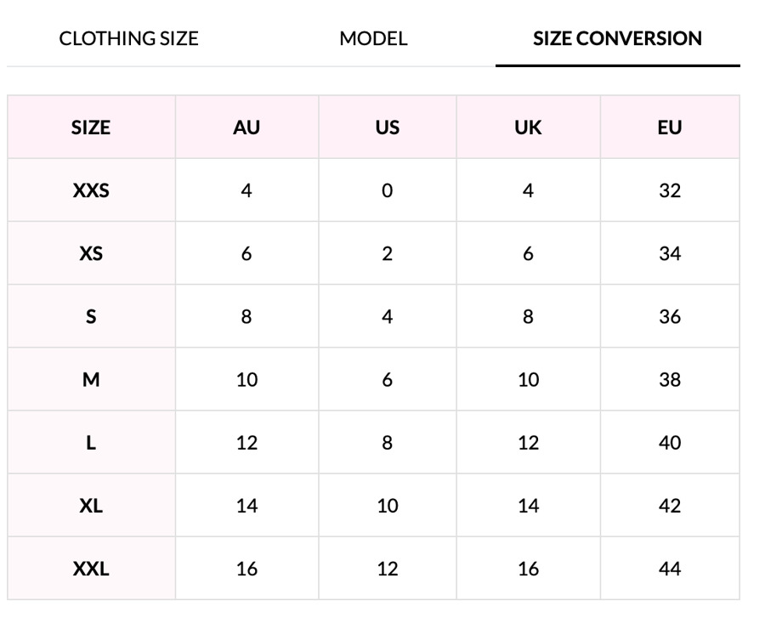Select the XL row label

[91, 505]
